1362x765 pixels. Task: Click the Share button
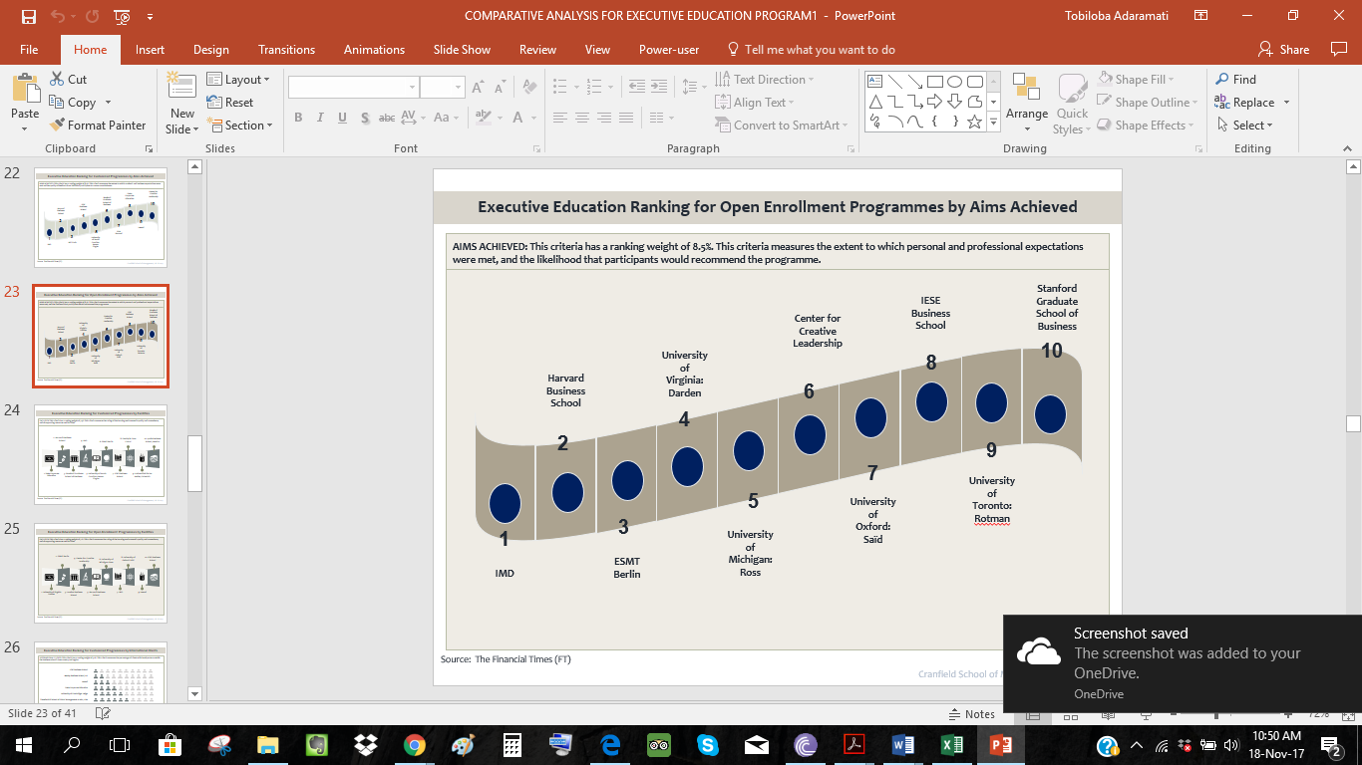point(1284,50)
